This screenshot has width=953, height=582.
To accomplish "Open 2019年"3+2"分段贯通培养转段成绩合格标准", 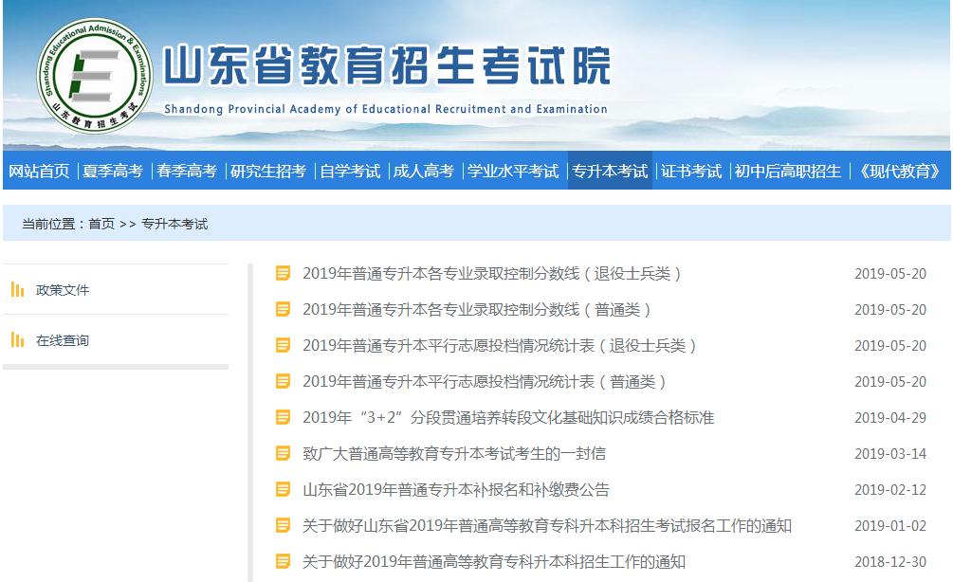I will [507, 418].
